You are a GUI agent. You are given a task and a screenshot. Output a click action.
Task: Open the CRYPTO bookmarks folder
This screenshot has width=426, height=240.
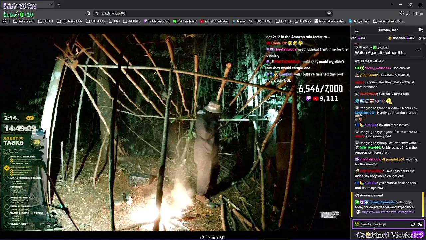tap(283, 21)
